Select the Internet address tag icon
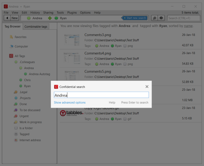 pos(16,140)
